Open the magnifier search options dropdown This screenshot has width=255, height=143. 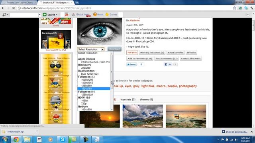5,15
